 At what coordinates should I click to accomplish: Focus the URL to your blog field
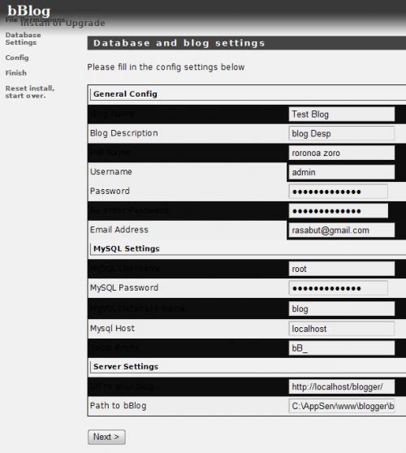(342, 386)
